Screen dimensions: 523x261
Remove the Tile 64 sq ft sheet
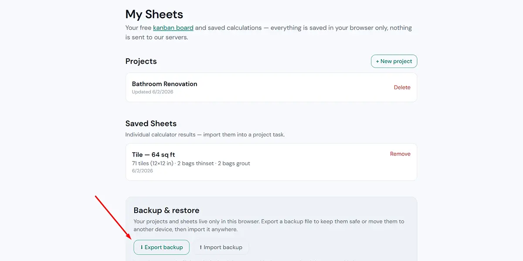(x=400, y=154)
